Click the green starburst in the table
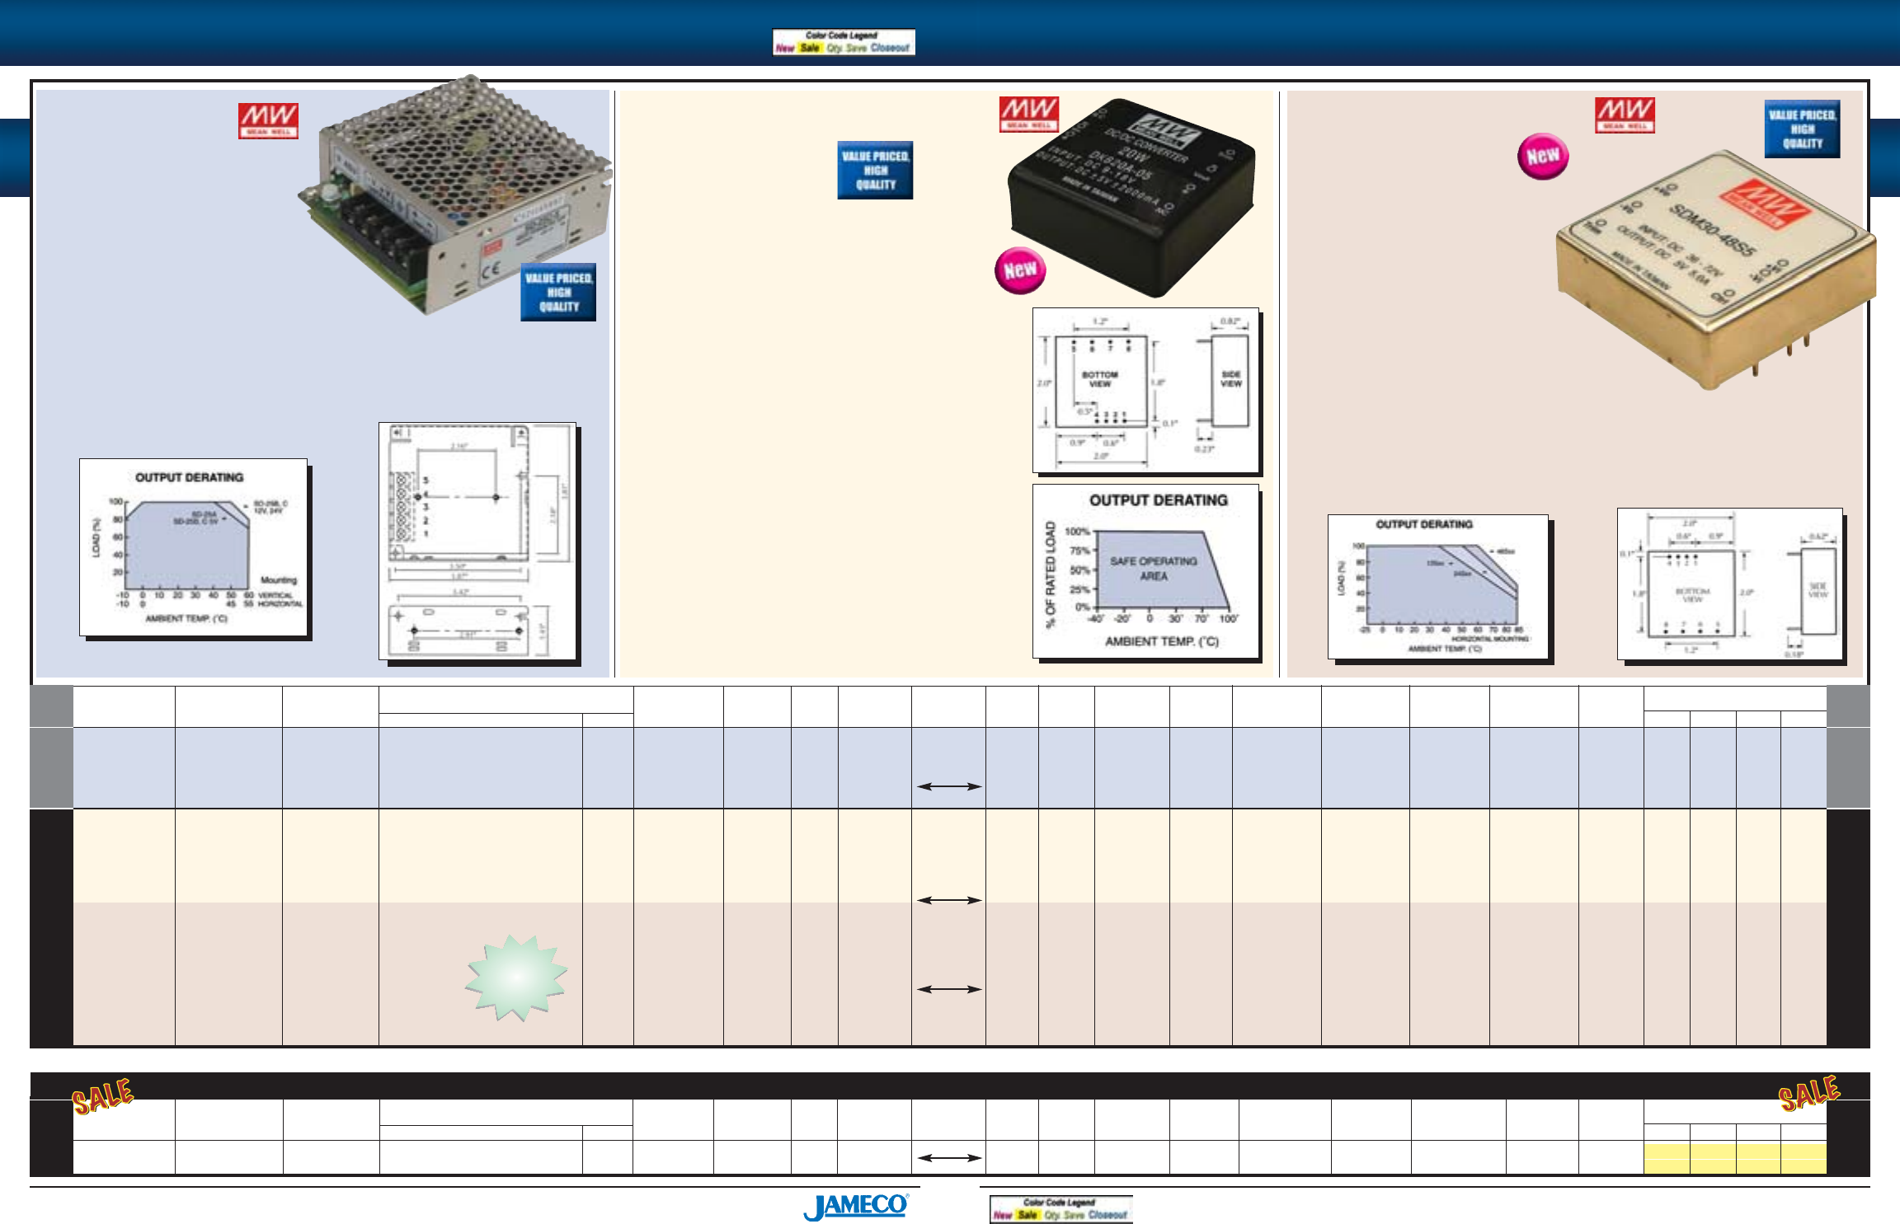Viewport: 1900px width, 1224px height. 516,978
